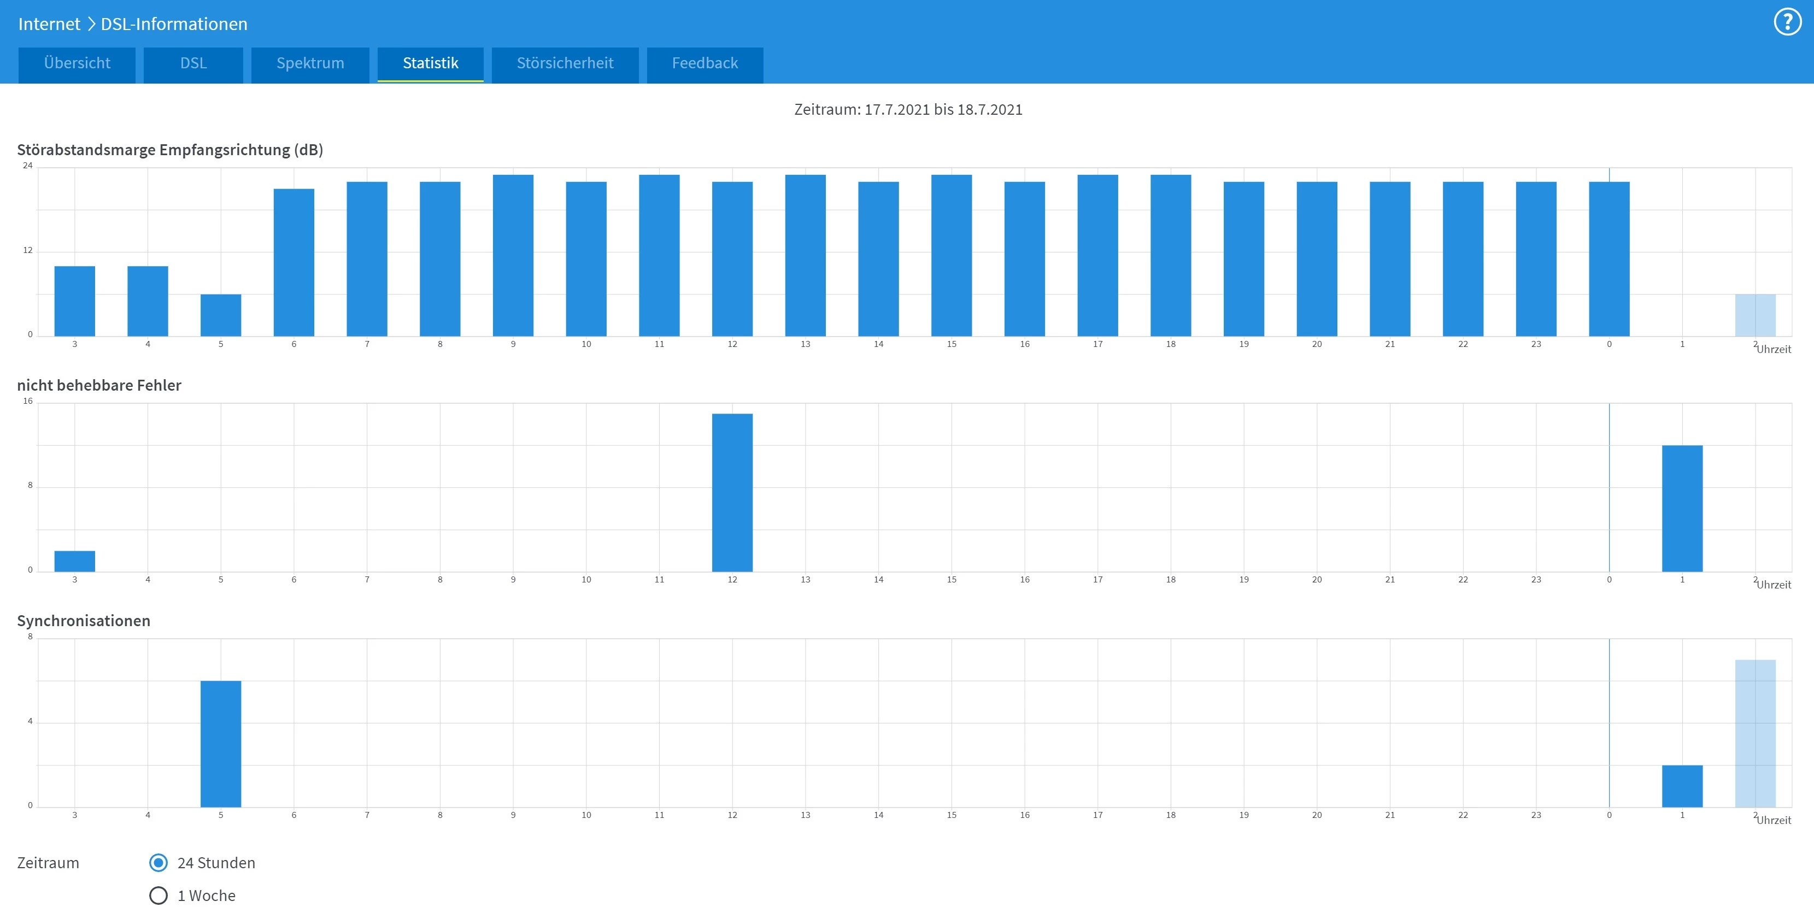Image resolution: width=1814 pixels, height=907 pixels.
Task: Choose the 1 Woche radio option
Action: (x=158, y=895)
